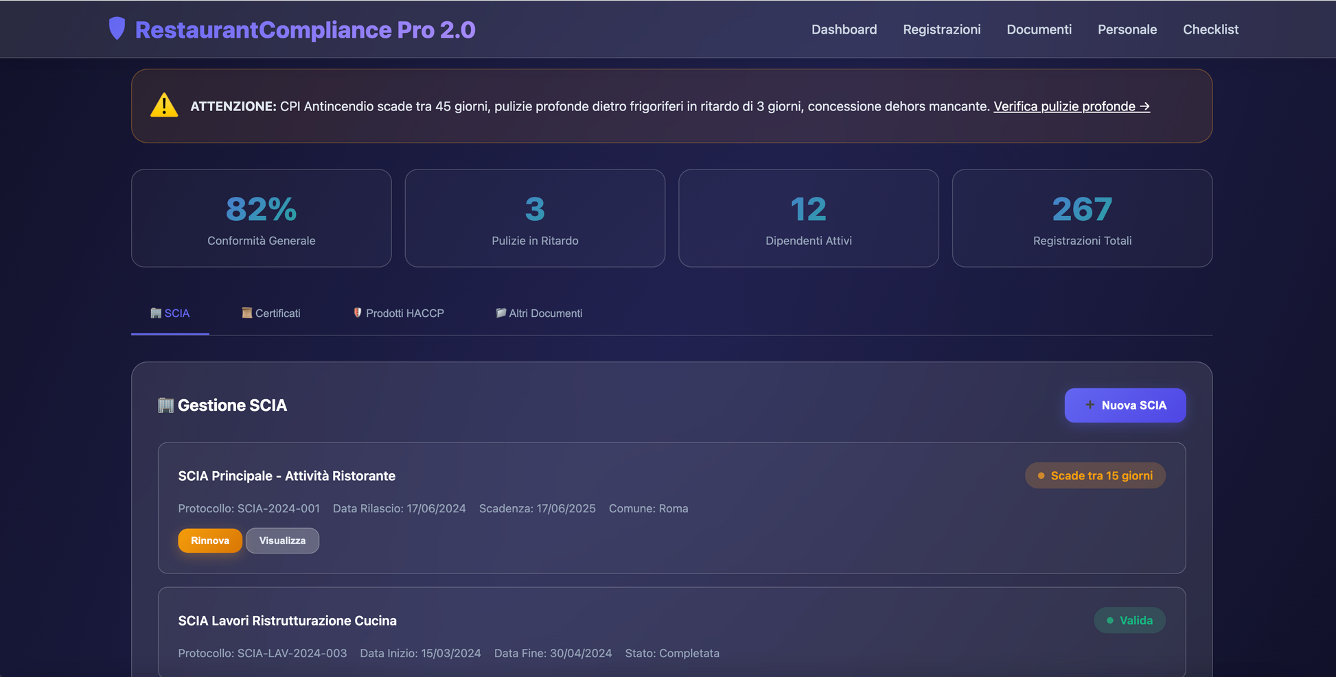Click the plus icon on Nuova SCIA

click(1090, 405)
